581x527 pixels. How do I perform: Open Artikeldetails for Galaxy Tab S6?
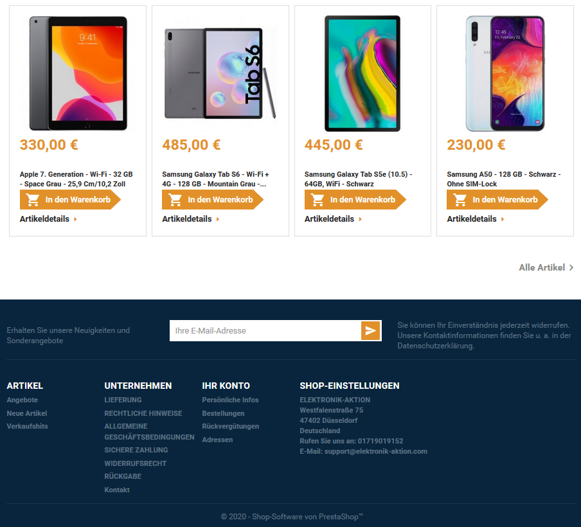point(187,219)
